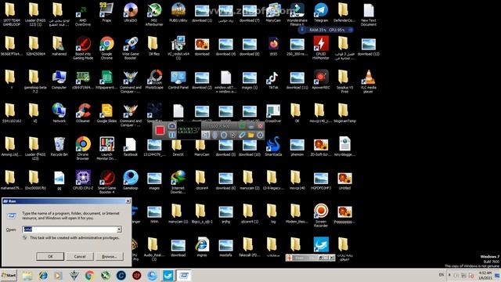
Task: Close the Run dialog with X
Action: (x=128, y=201)
